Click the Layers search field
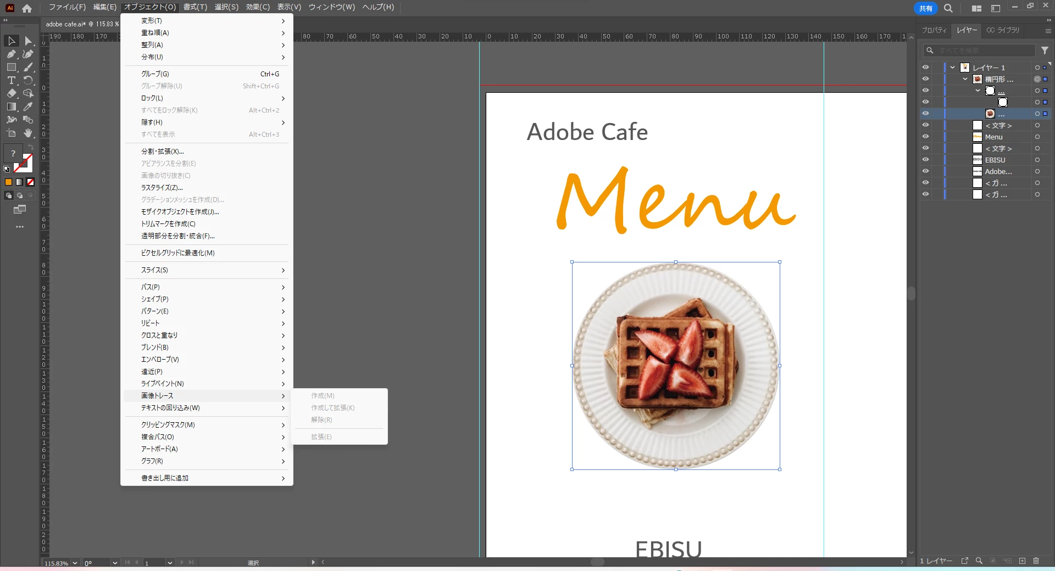 (980, 51)
